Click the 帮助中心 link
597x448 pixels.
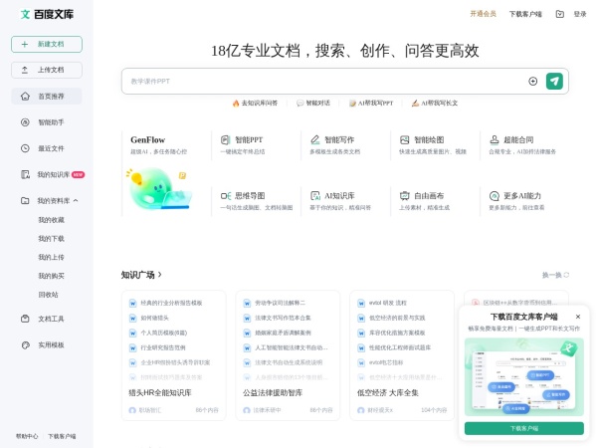[27, 436]
